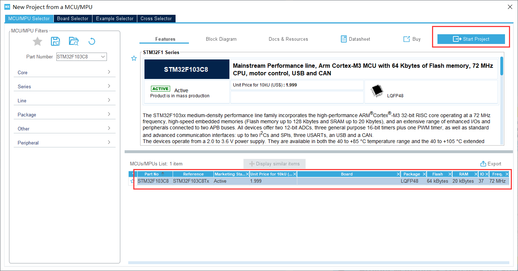Expand the Other filter
Viewport: 518px width, 271px height.
(x=65, y=129)
